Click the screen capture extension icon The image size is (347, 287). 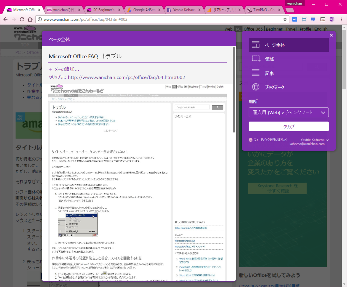304,19
